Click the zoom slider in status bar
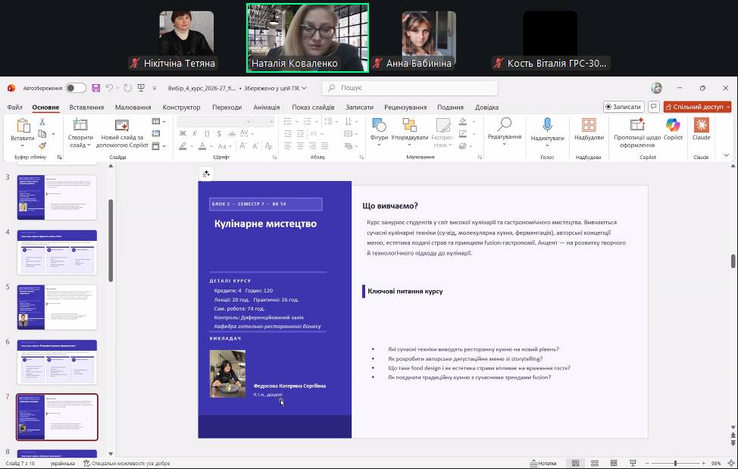The height and width of the screenshot is (469, 738). [x=674, y=463]
